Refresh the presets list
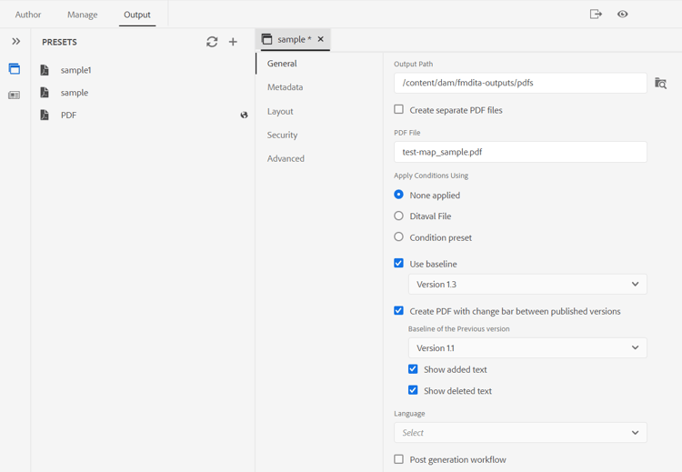 pos(212,42)
